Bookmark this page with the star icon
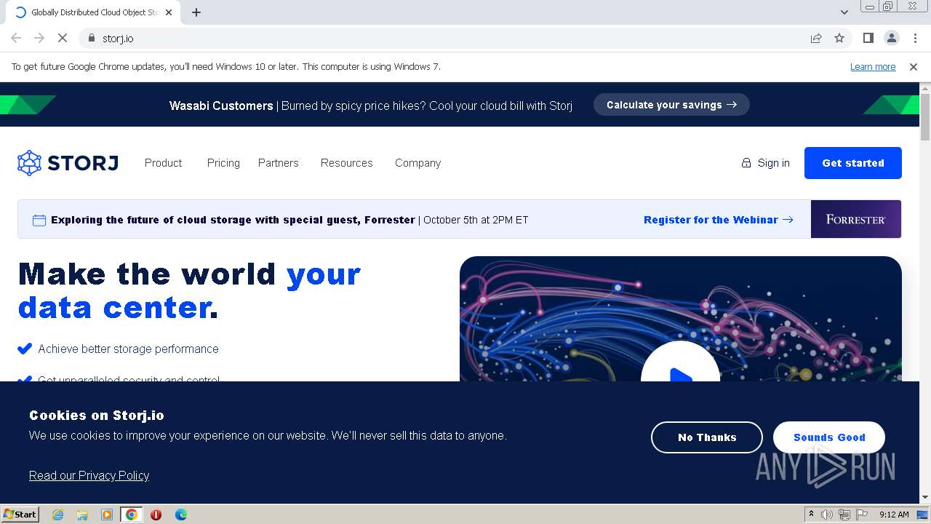 [839, 38]
